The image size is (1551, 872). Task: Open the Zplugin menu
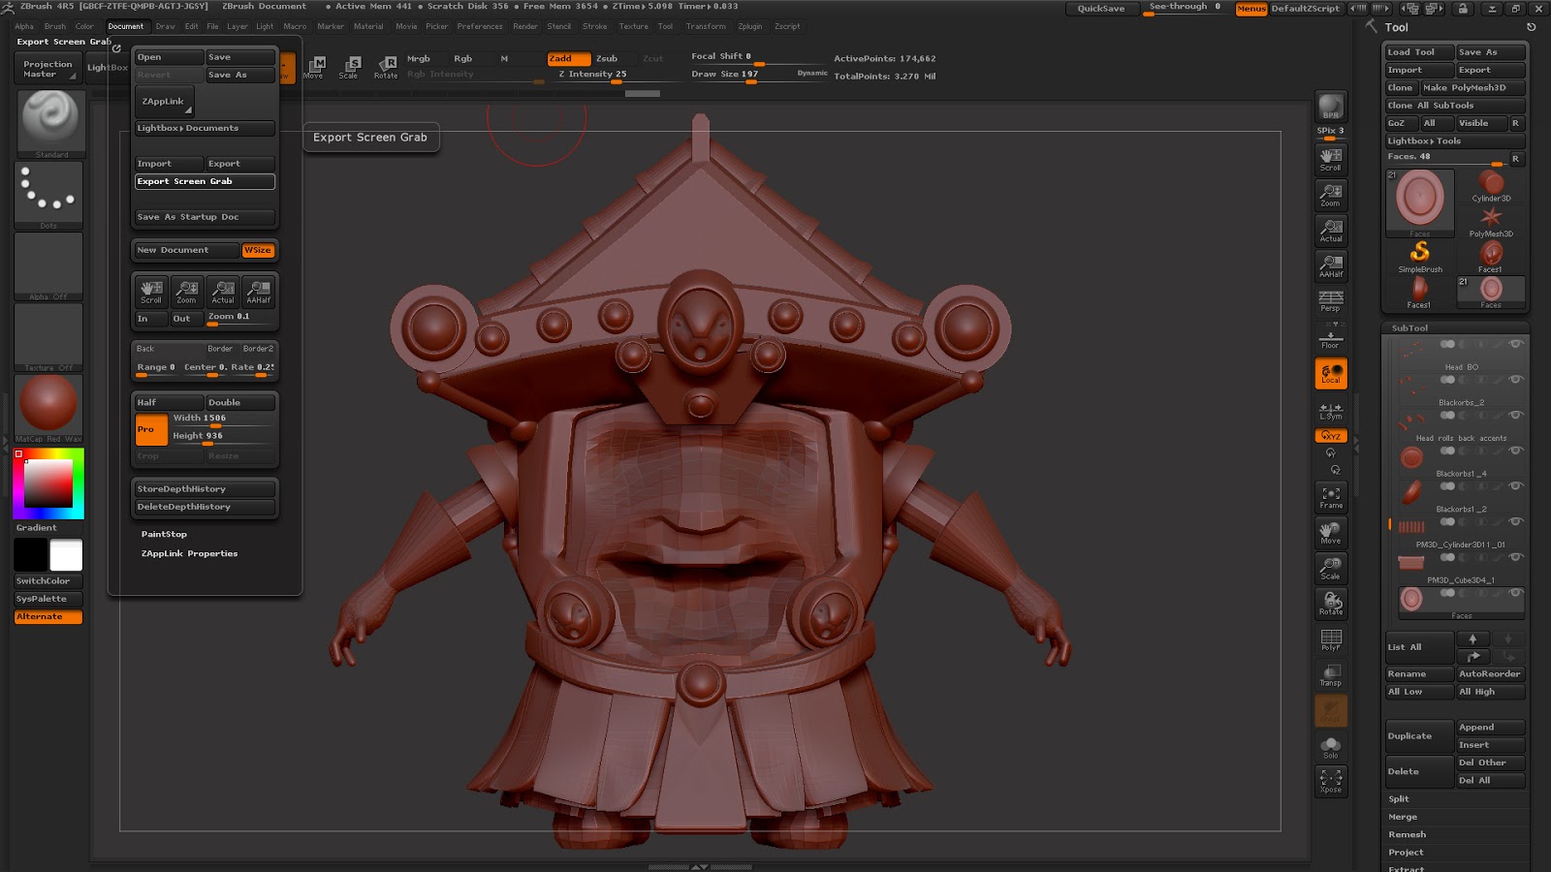750,26
